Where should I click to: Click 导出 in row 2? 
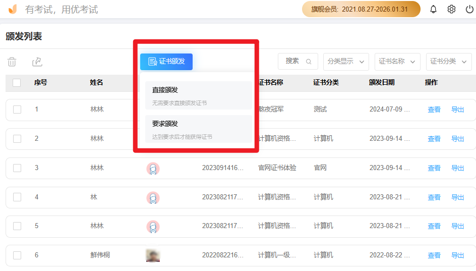(457, 139)
